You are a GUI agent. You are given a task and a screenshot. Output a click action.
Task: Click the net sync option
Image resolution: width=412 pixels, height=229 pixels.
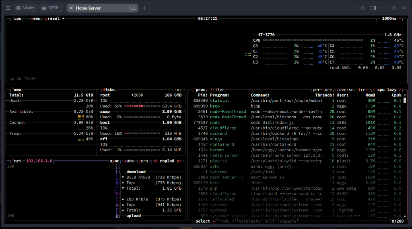(x=115, y=161)
